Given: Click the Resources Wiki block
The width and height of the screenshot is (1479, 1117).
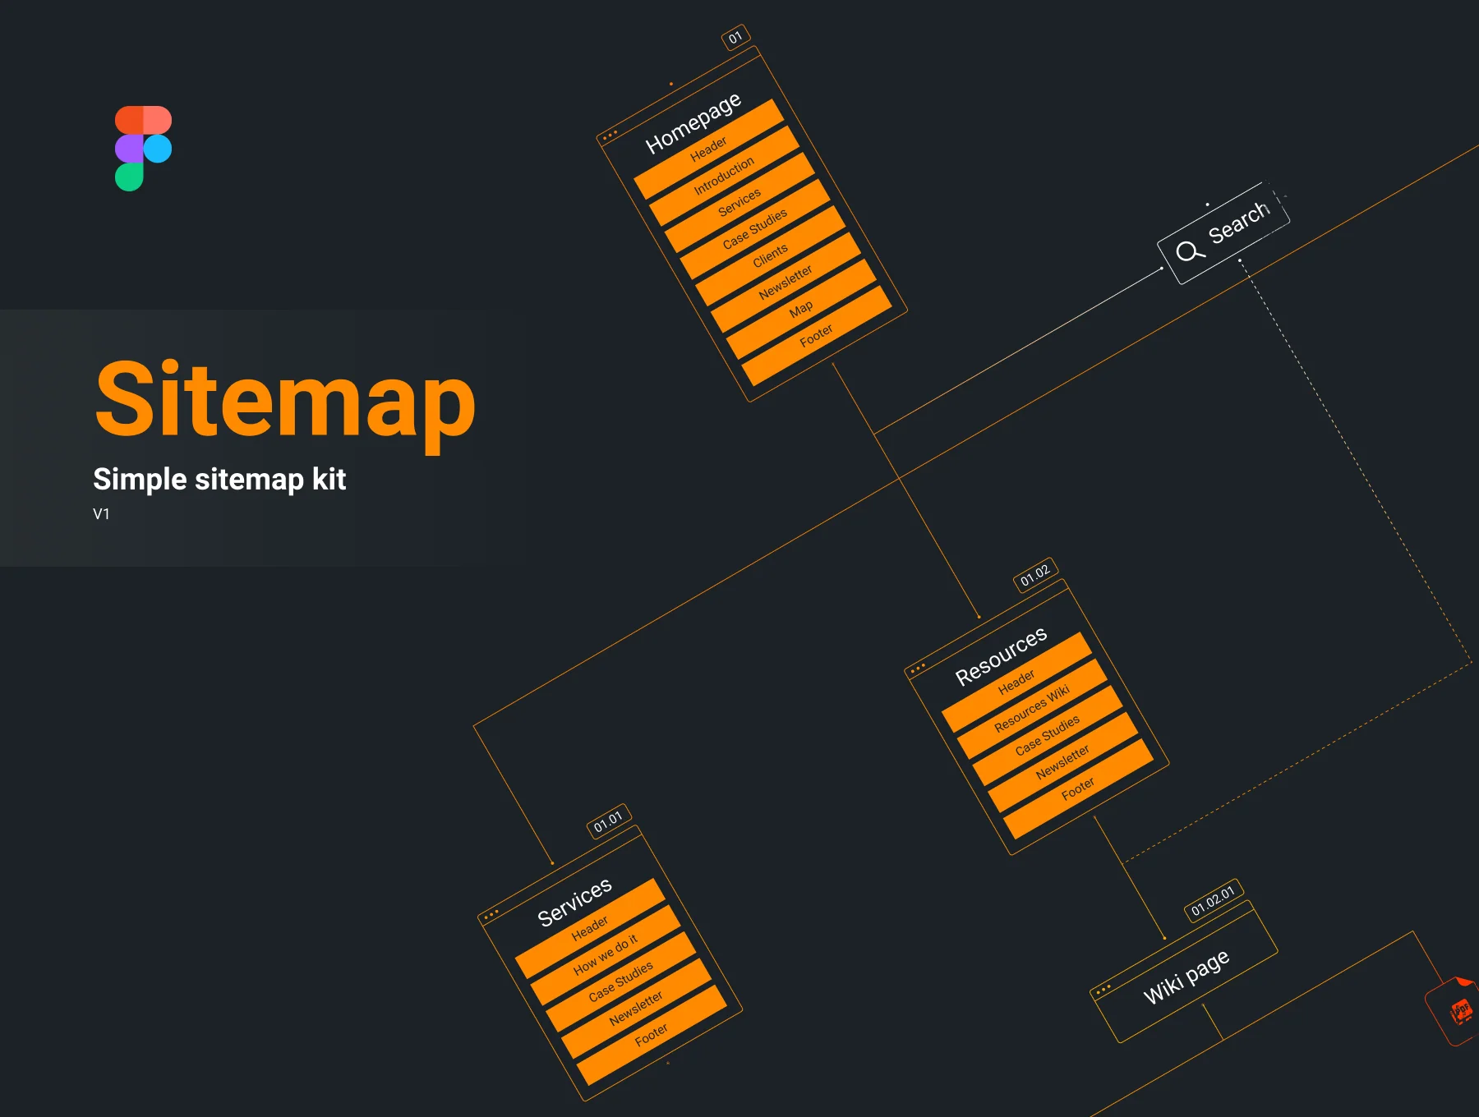Looking at the screenshot, I should (1032, 708).
